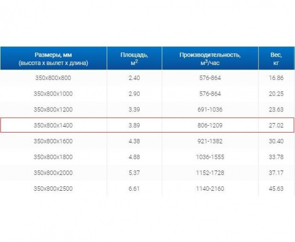Select the cell 350x800x2000
Viewport: 295px width, 242px height.
pos(53,173)
